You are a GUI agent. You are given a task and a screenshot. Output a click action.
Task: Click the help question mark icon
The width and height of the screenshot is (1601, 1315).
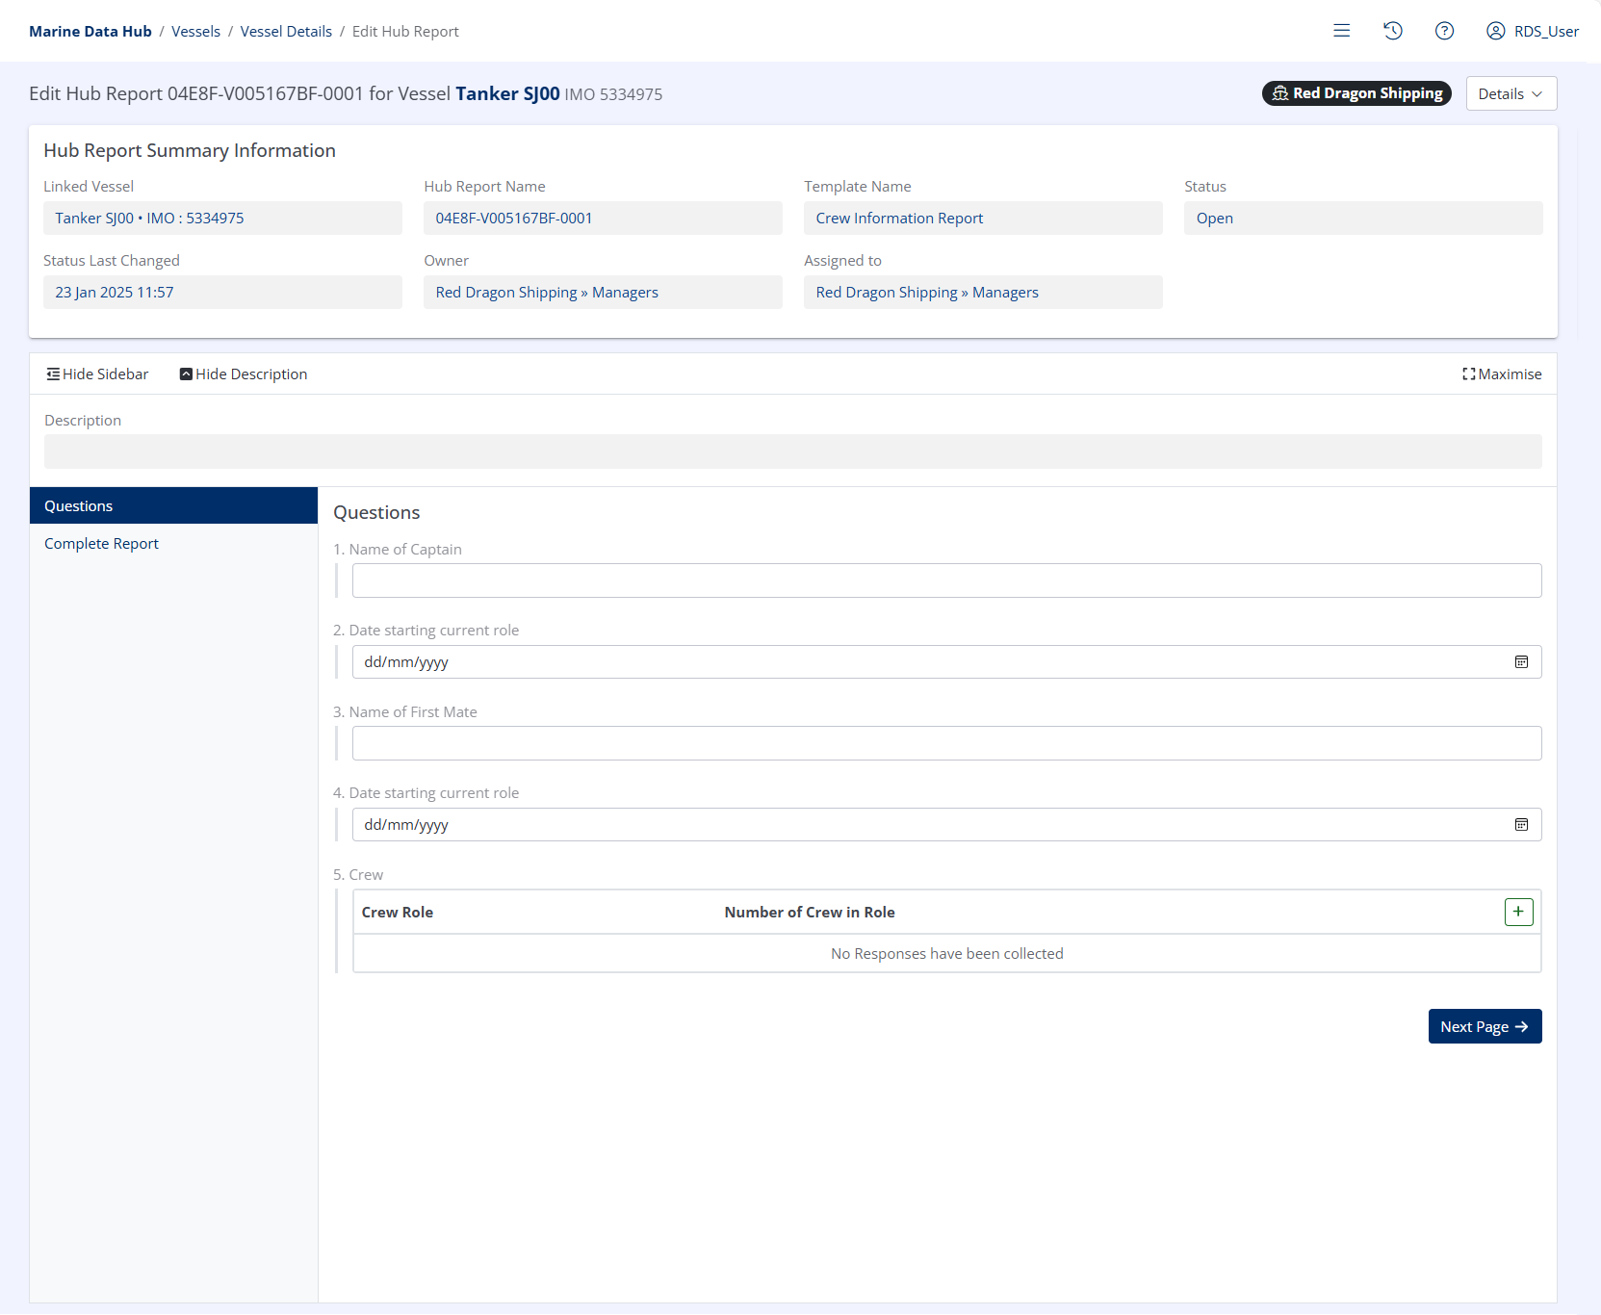point(1444,31)
